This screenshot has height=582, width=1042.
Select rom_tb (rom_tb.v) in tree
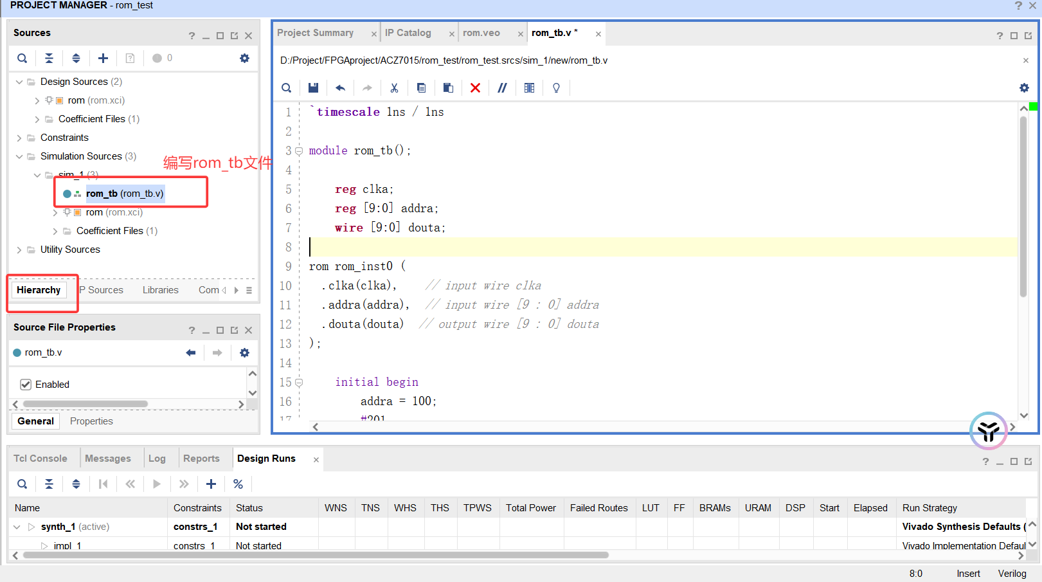click(x=125, y=194)
